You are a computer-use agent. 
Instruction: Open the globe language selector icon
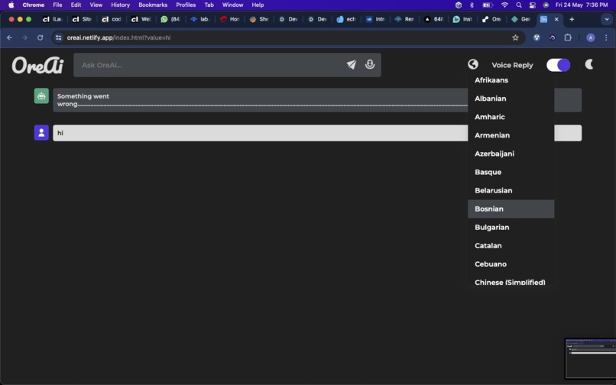(x=473, y=64)
